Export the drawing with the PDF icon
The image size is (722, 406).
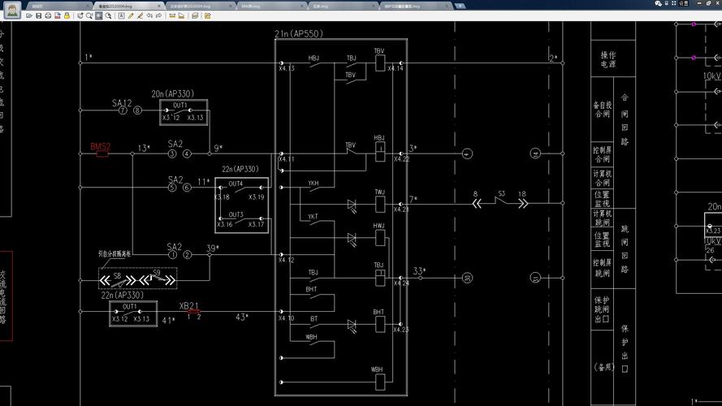pos(58,15)
